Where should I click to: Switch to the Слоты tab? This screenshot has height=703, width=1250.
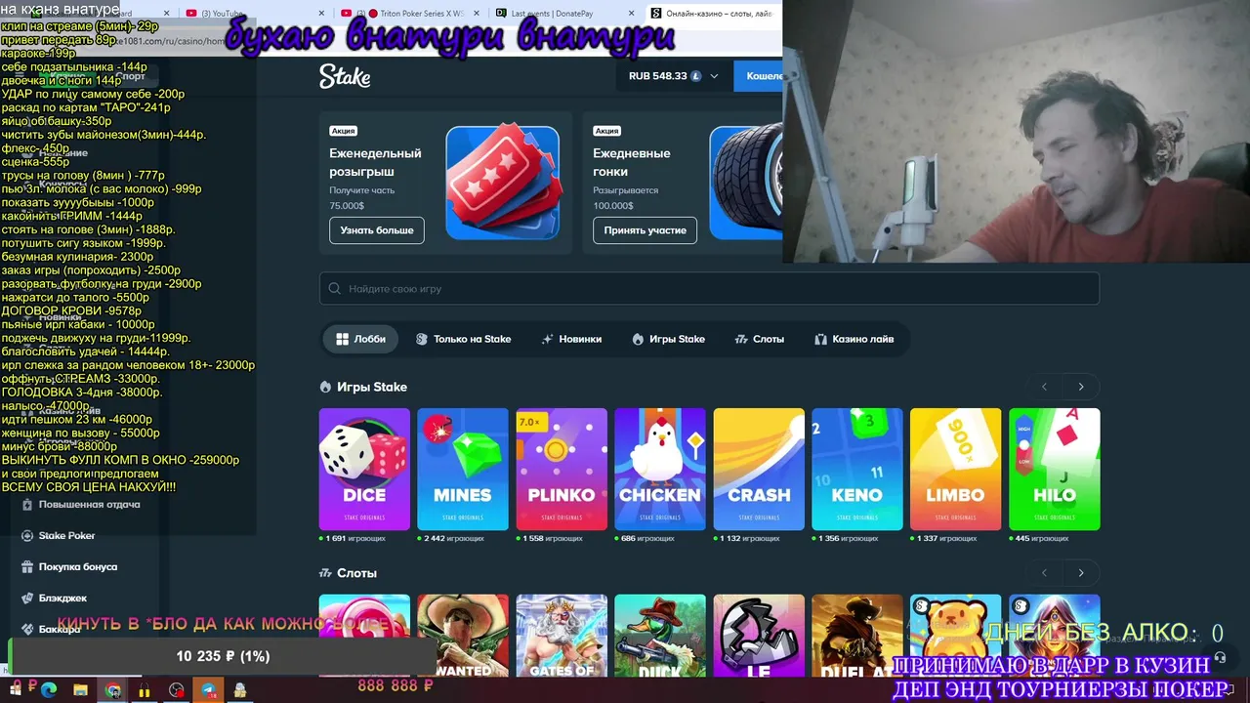click(759, 340)
